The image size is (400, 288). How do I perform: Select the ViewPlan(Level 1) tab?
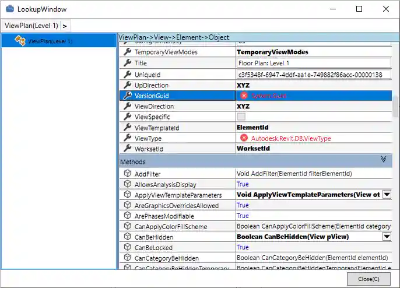point(31,26)
